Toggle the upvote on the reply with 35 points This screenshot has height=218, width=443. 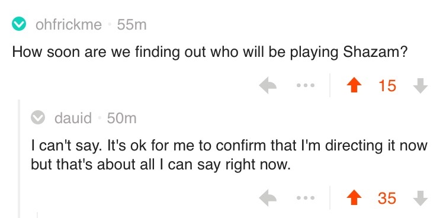(354, 198)
